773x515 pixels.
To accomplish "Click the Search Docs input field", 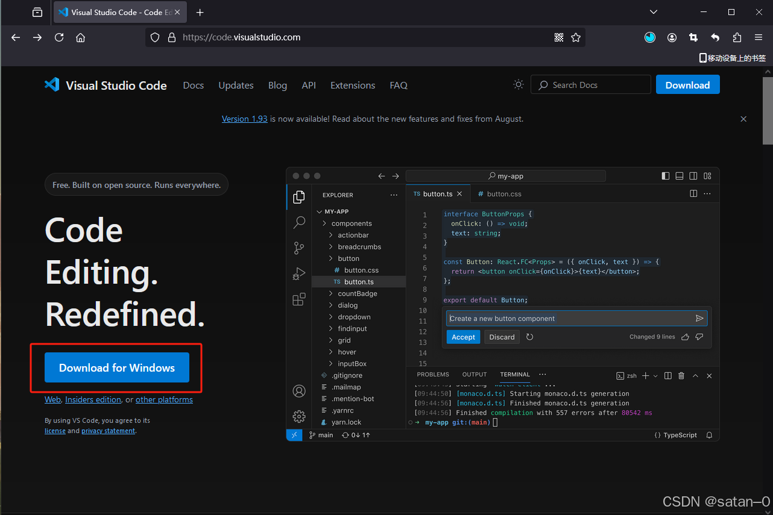I will (591, 85).
